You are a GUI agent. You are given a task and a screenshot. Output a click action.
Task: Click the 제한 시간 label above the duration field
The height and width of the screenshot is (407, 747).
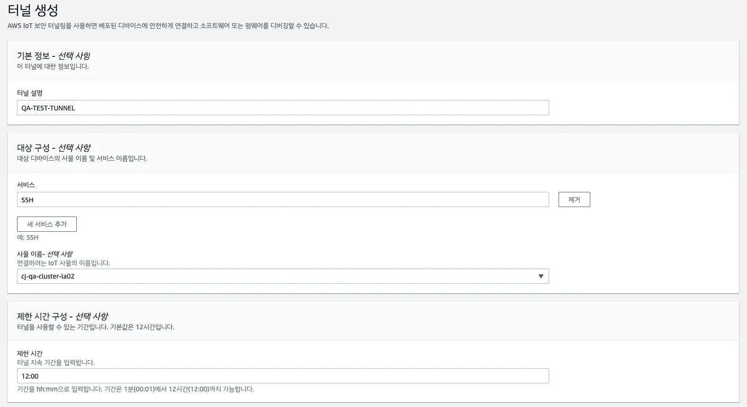[x=30, y=353]
